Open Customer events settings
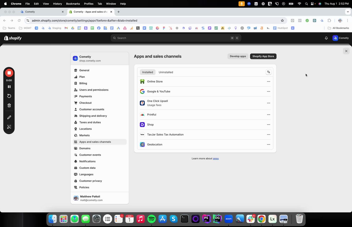The width and height of the screenshot is (352, 227). pyautogui.click(x=100, y=155)
